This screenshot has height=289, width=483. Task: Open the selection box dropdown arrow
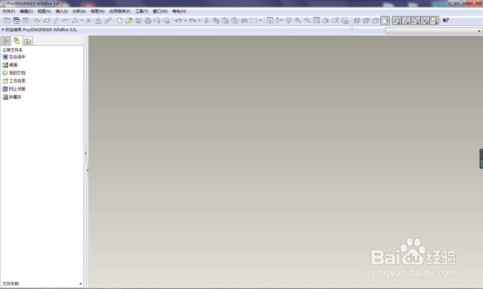tap(260, 21)
